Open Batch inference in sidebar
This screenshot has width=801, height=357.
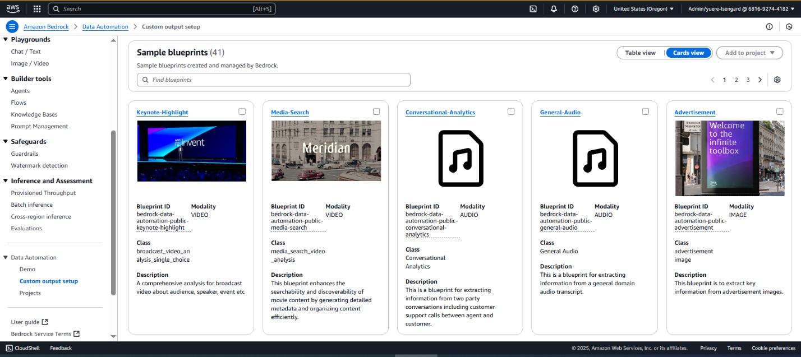pos(31,205)
